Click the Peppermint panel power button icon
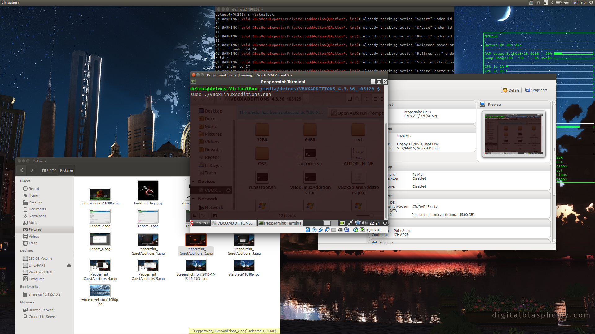The width and height of the screenshot is (595, 334). 385,223
